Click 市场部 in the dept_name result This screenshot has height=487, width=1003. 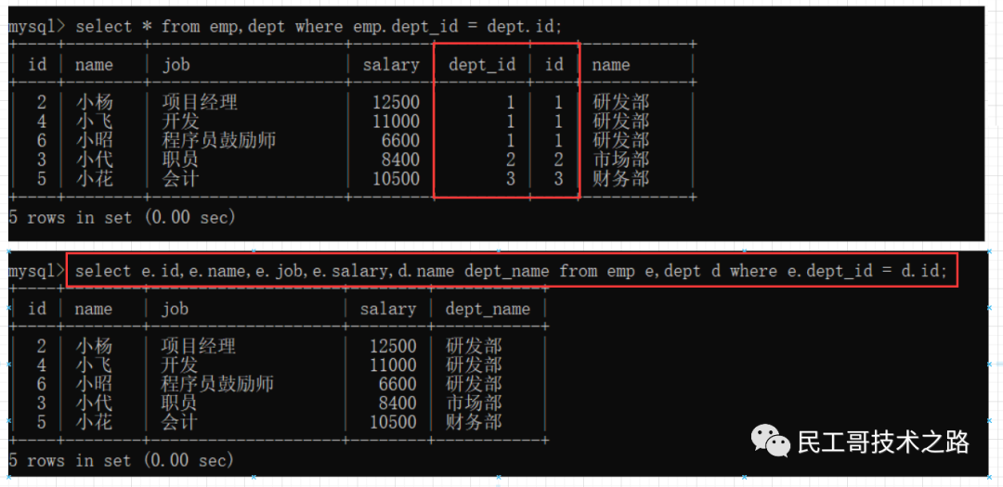click(474, 404)
